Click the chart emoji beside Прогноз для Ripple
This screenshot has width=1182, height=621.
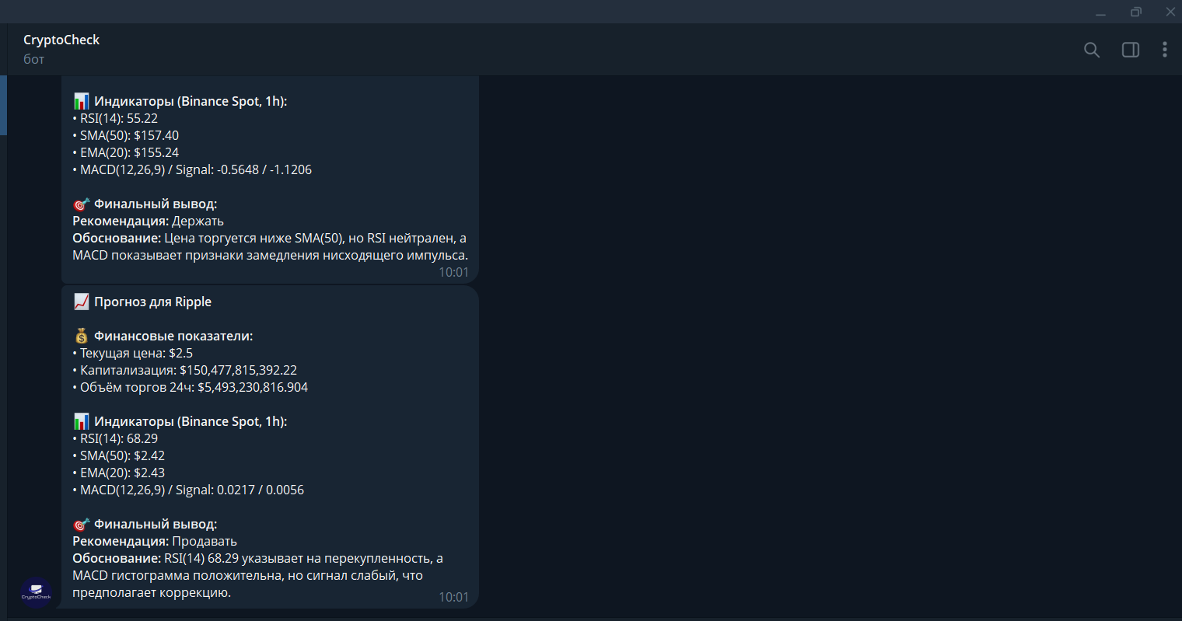point(82,302)
